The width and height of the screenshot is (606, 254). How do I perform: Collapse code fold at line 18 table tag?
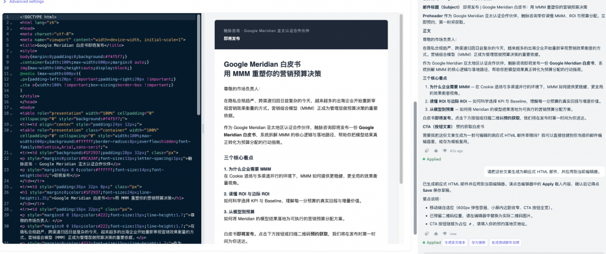[12, 113]
